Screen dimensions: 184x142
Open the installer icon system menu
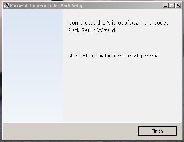(6, 5)
